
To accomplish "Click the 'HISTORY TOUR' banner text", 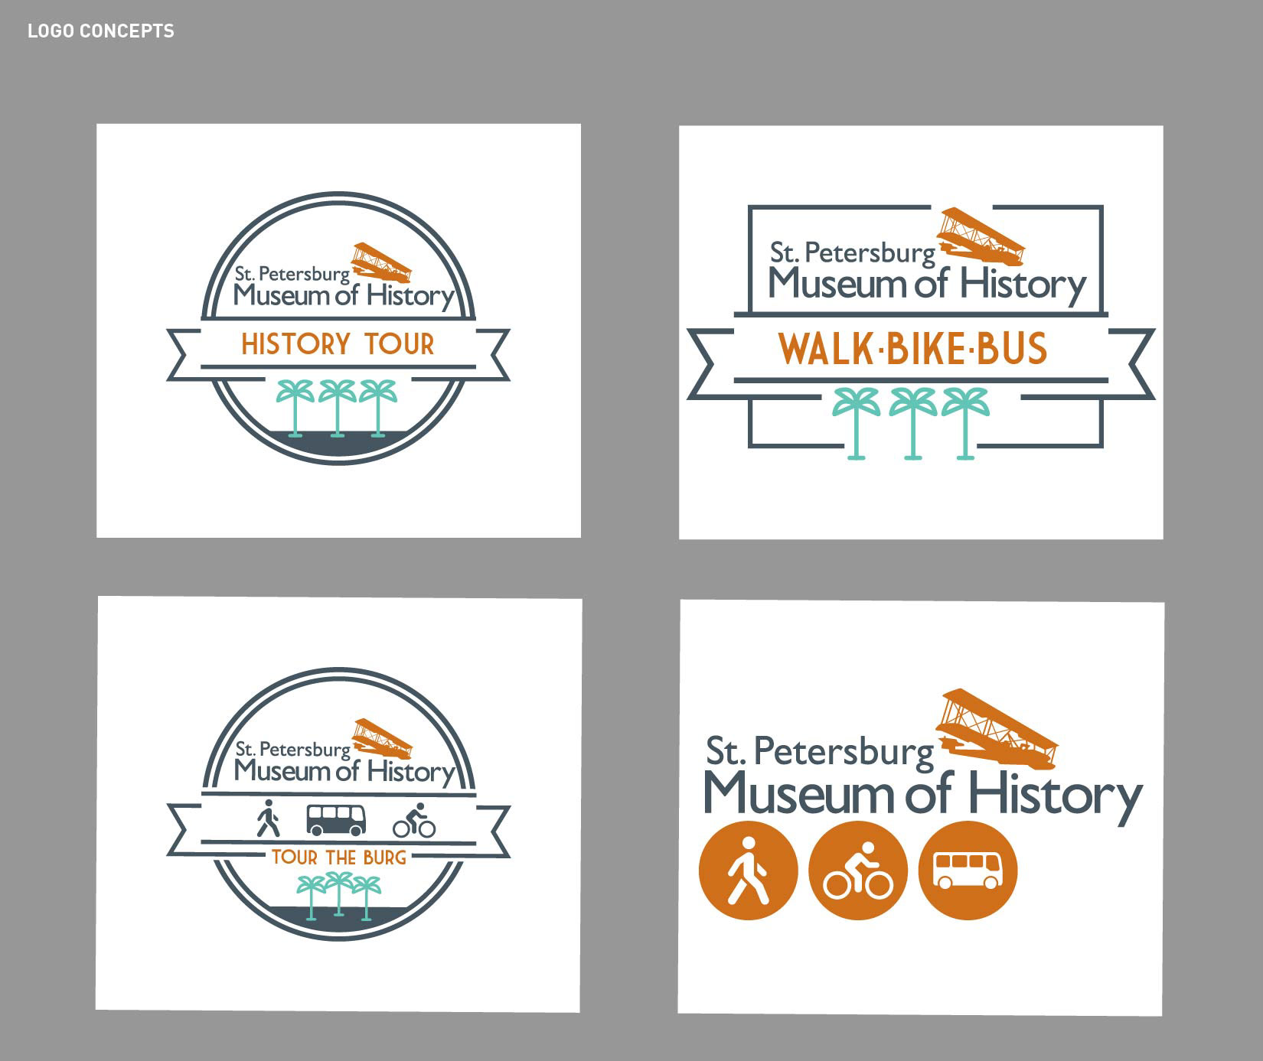I will click(x=338, y=344).
